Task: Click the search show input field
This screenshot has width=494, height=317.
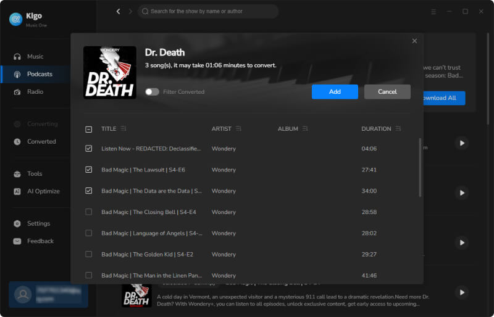Action: 208,11
